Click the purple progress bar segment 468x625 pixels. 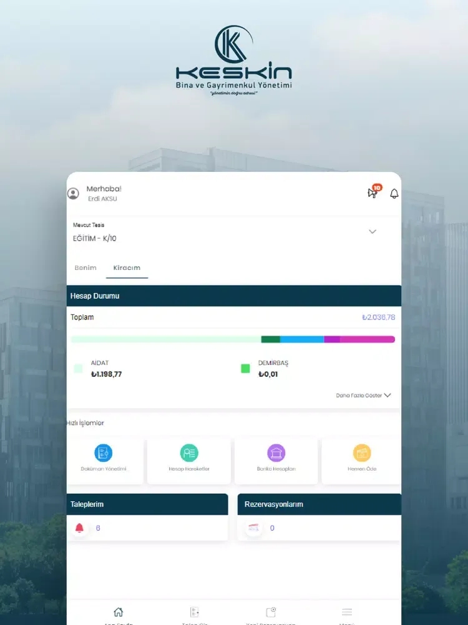click(332, 339)
